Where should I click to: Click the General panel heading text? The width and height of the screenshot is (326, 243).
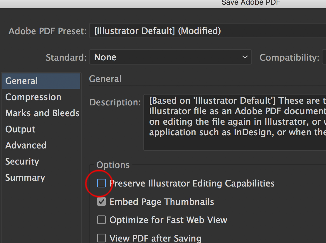105,79
